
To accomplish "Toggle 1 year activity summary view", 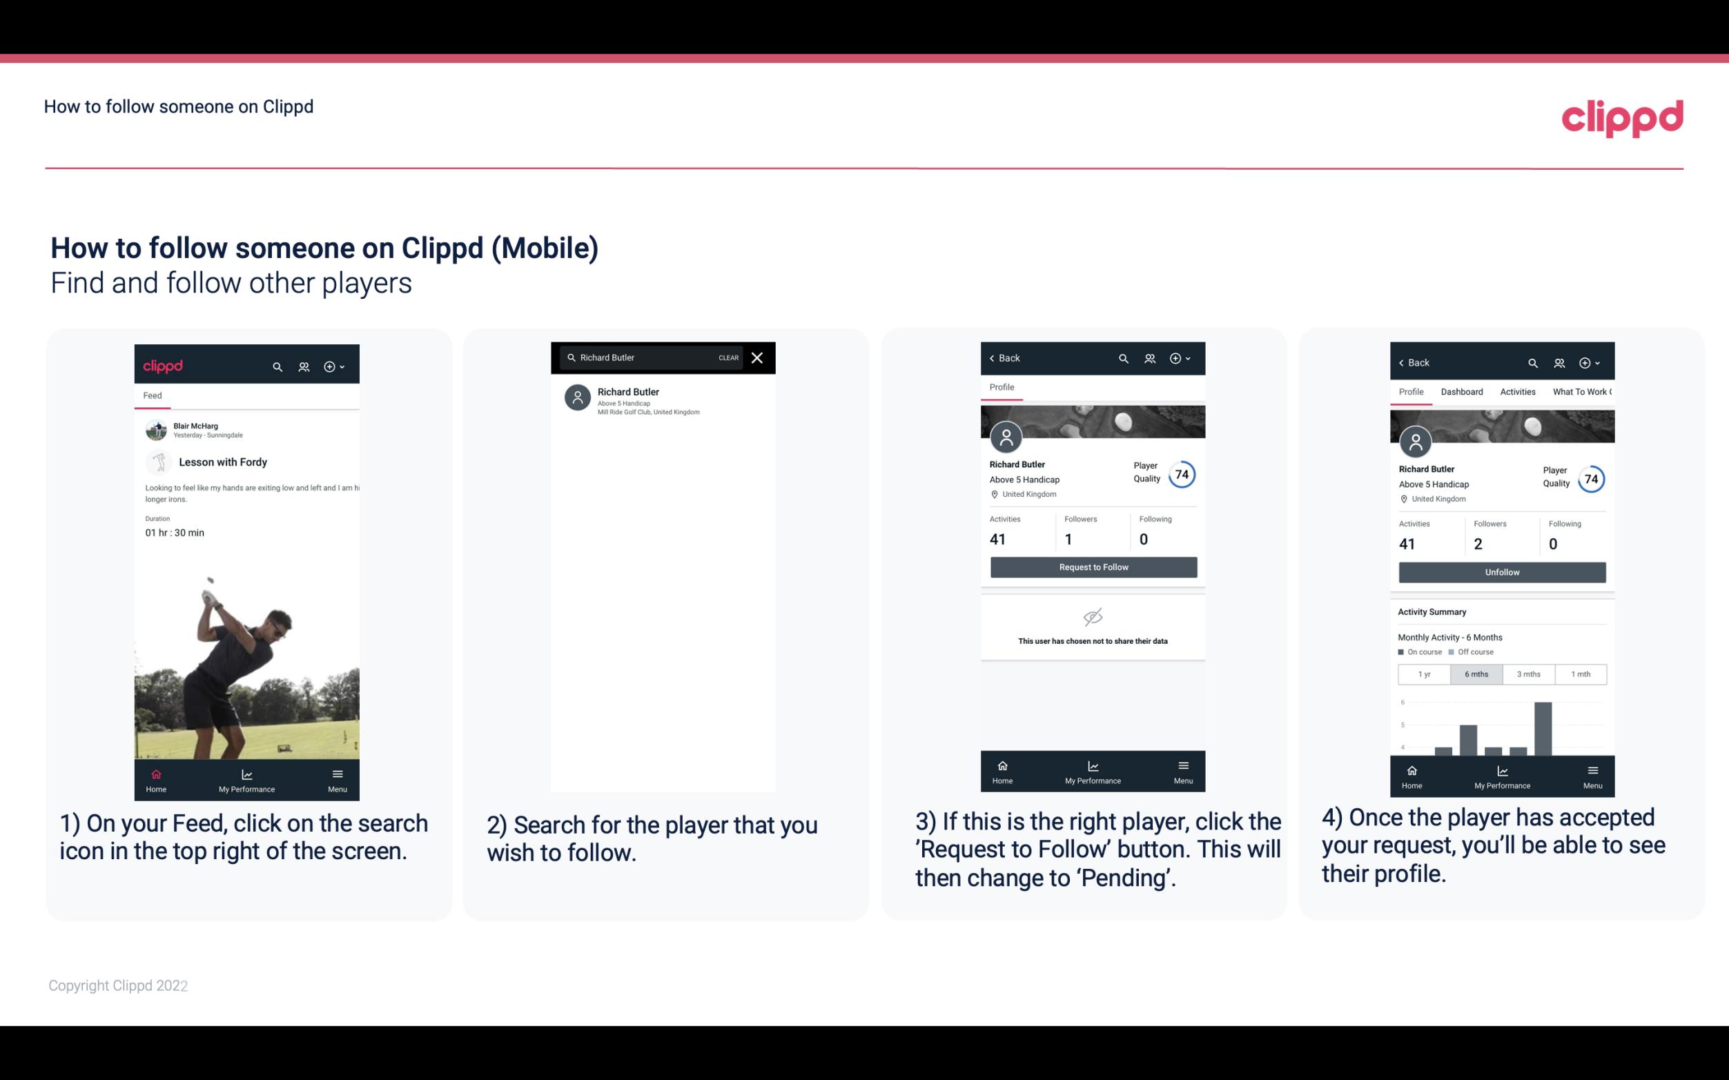I will 1427,673.
